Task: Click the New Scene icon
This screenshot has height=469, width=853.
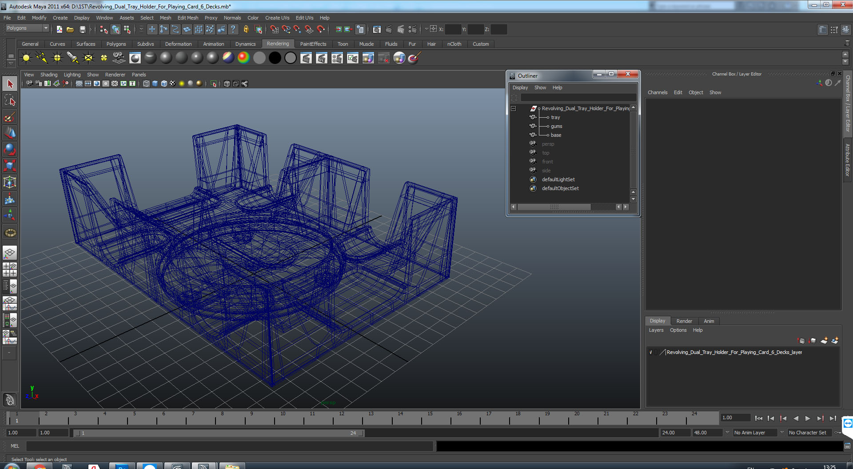Action: pyautogui.click(x=59, y=29)
